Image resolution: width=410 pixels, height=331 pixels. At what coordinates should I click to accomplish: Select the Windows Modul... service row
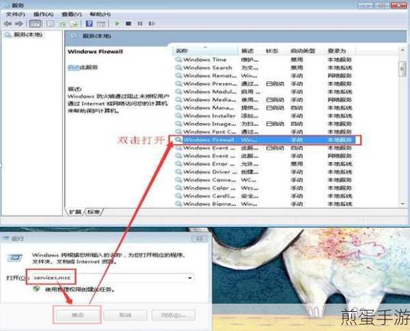[264, 92]
